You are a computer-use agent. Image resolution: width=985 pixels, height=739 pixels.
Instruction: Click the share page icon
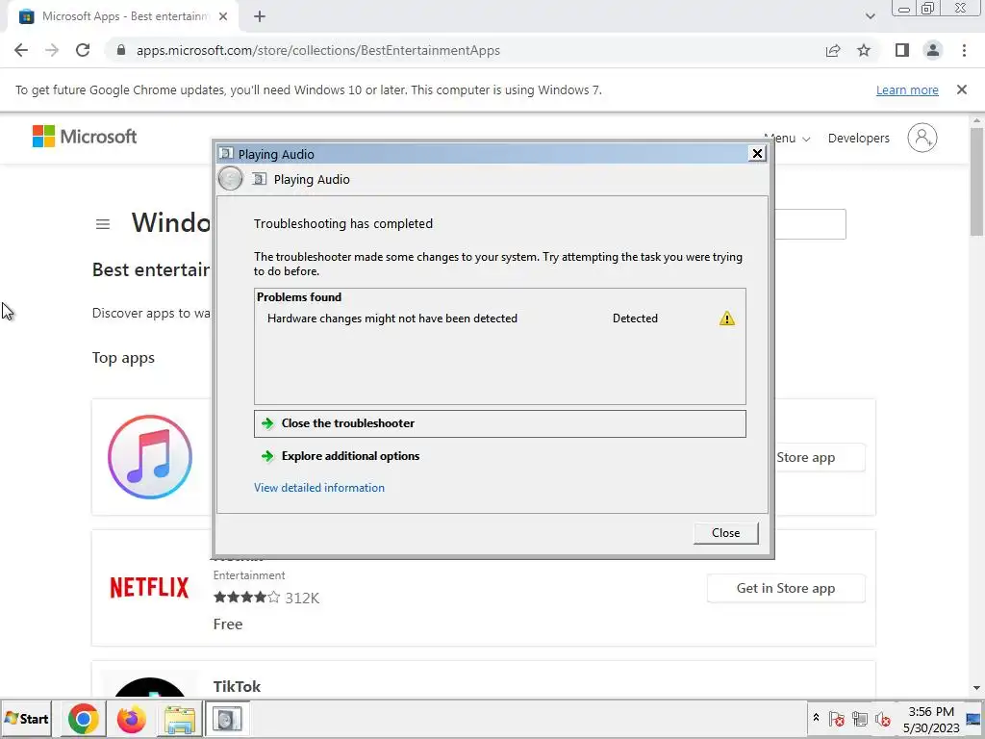pos(833,50)
